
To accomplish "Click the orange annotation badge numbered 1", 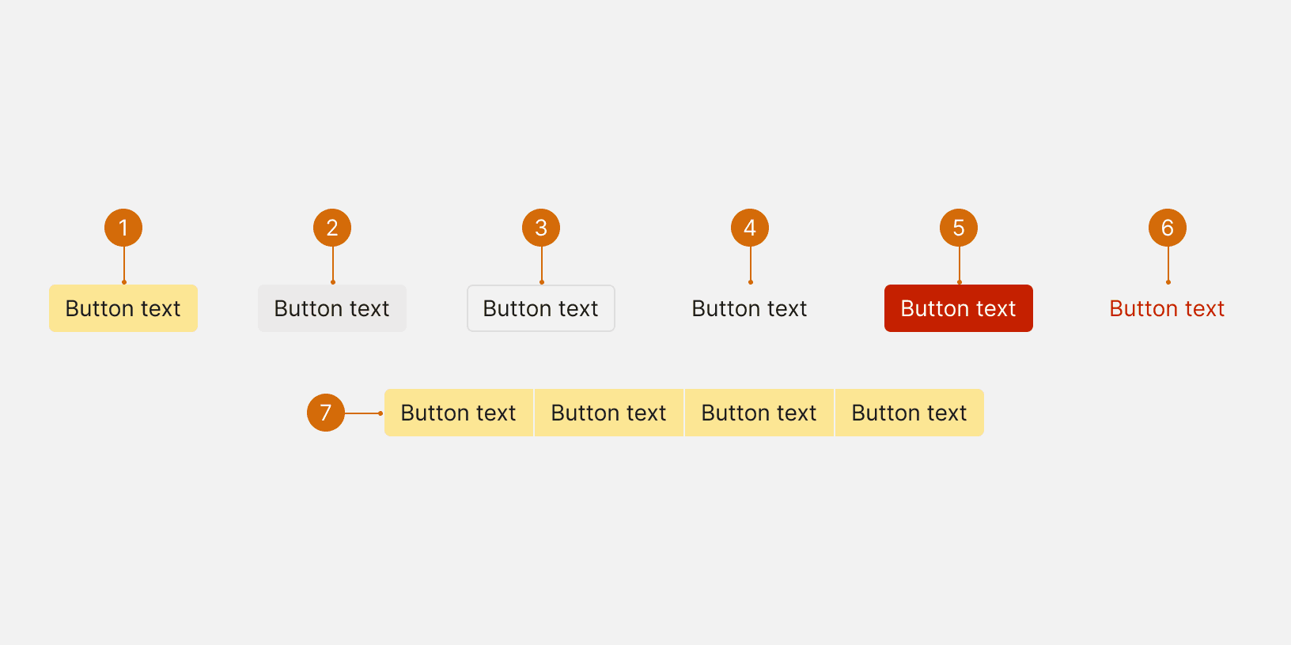I will click(x=123, y=228).
